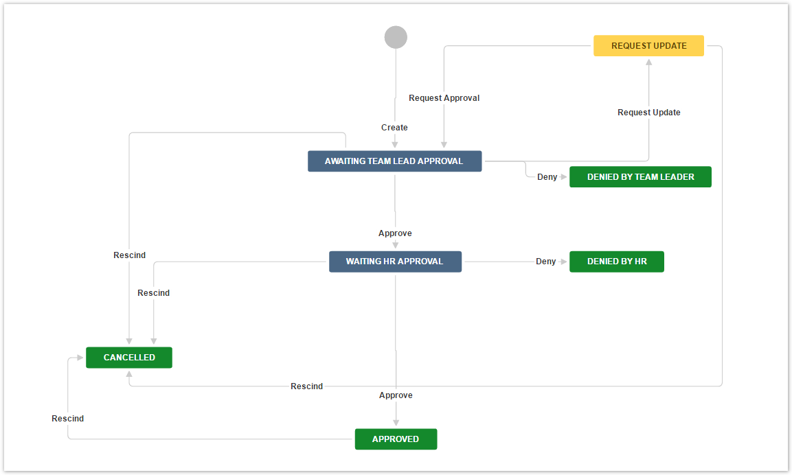This screenshot has width=792, height=475.
Task: Click the Denied by HR status node
Action: pyautogui.click(x=617, y=262)
